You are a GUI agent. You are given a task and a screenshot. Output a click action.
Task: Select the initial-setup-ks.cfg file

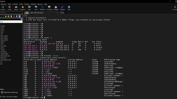pos(6,60)
